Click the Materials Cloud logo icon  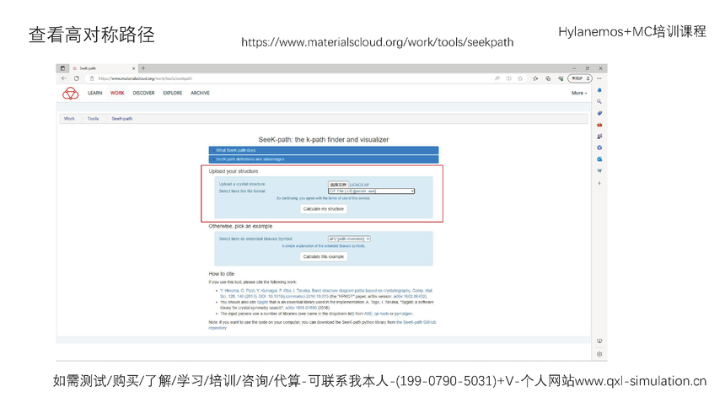(x=70, y=94)
